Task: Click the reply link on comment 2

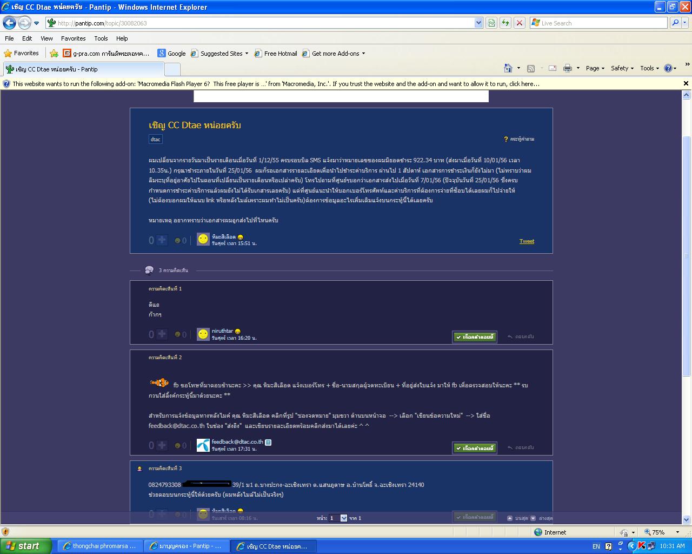Action: [x=521, y=447]
